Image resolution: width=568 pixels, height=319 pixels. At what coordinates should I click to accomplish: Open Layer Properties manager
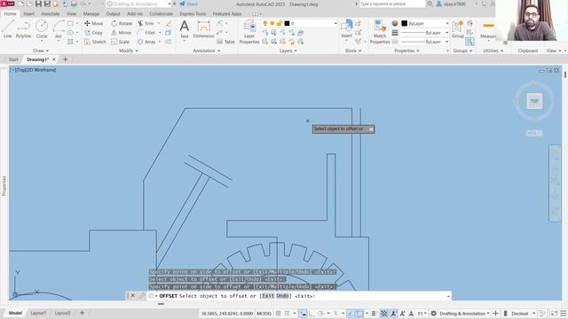coord(249,32)
